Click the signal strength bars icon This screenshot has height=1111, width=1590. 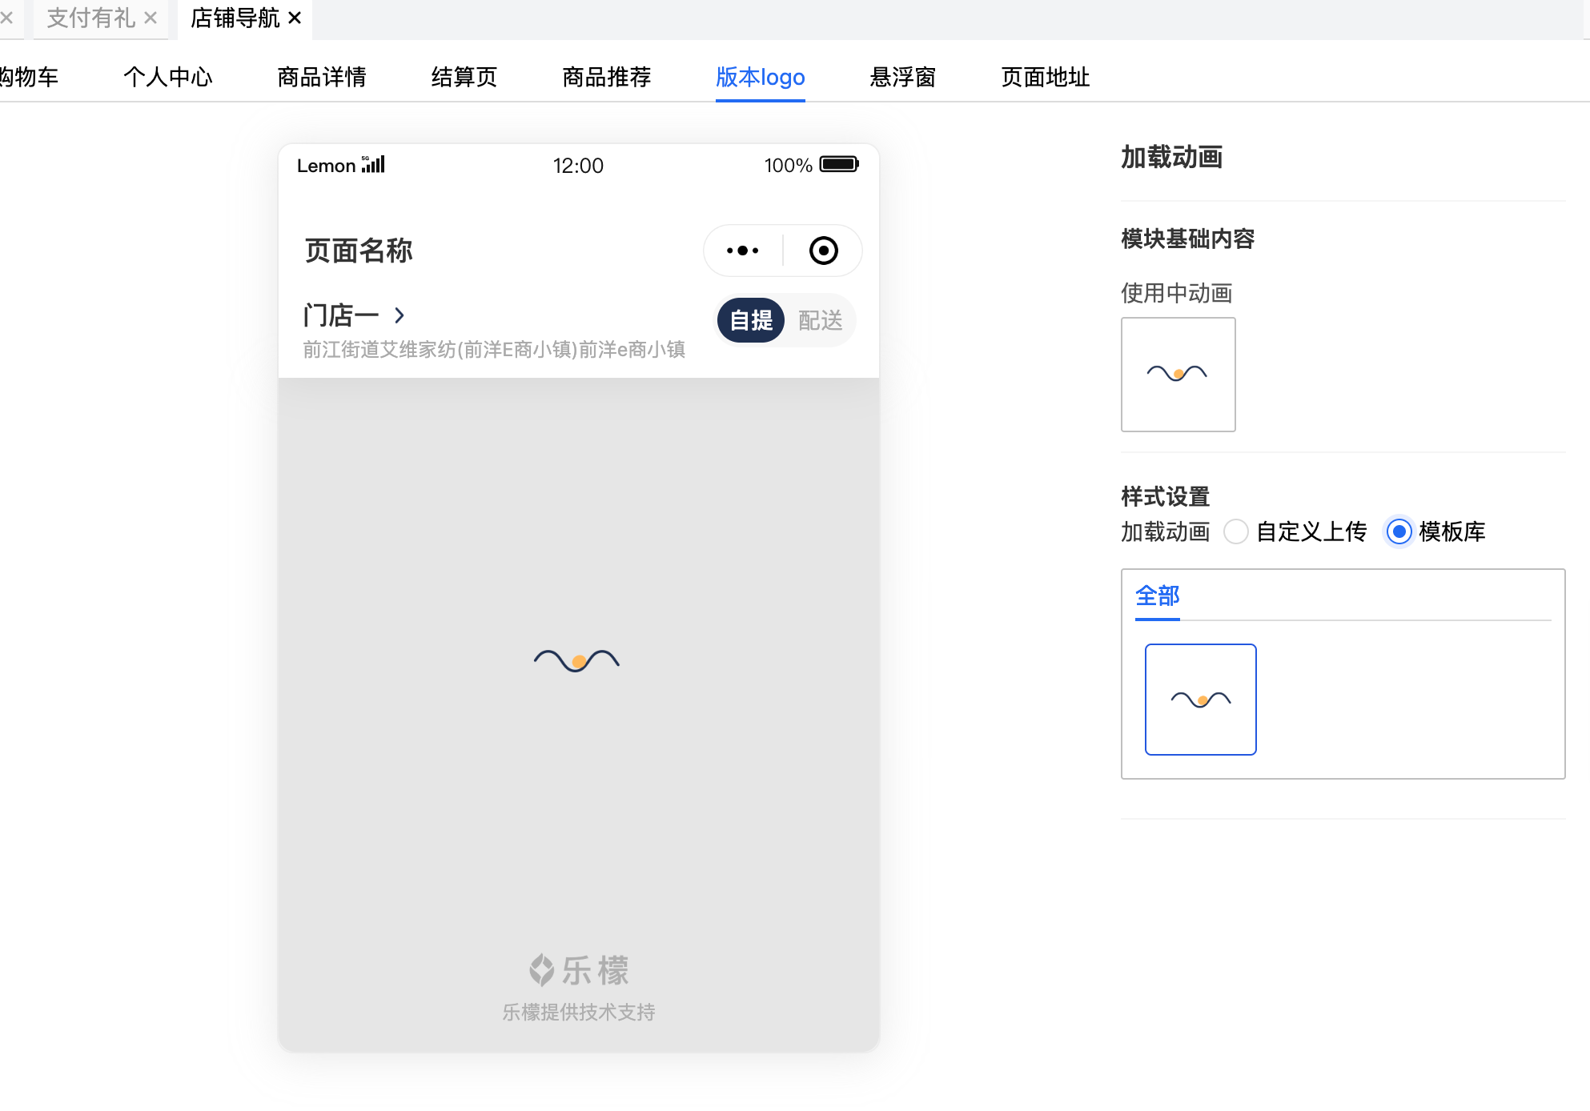click(374, 164)
